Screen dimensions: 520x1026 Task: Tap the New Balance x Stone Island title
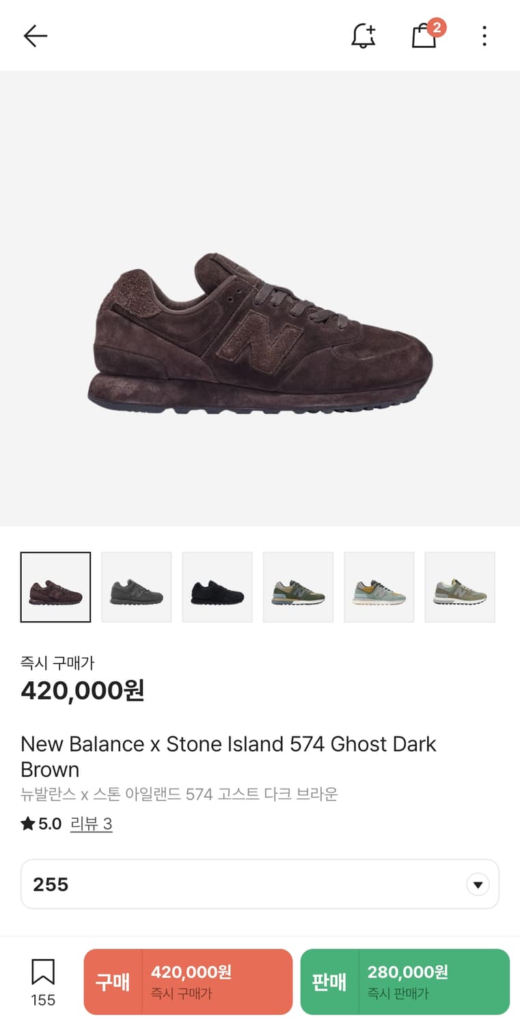[228, 756]
